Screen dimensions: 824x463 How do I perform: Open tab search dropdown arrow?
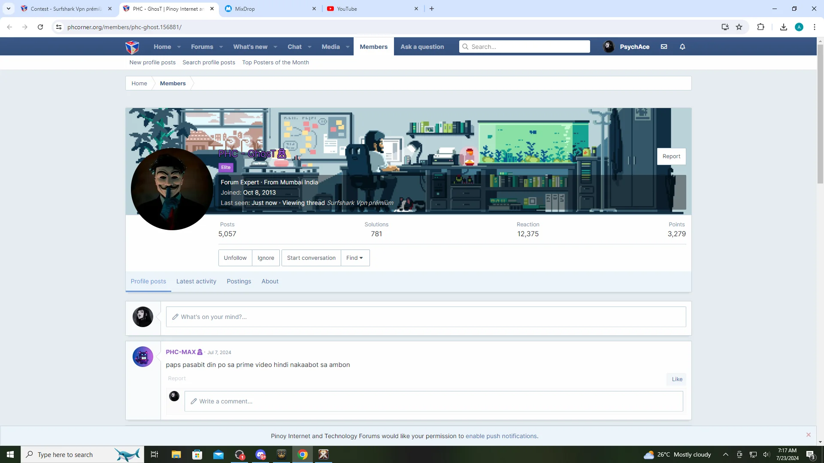[x=9, y=9]
